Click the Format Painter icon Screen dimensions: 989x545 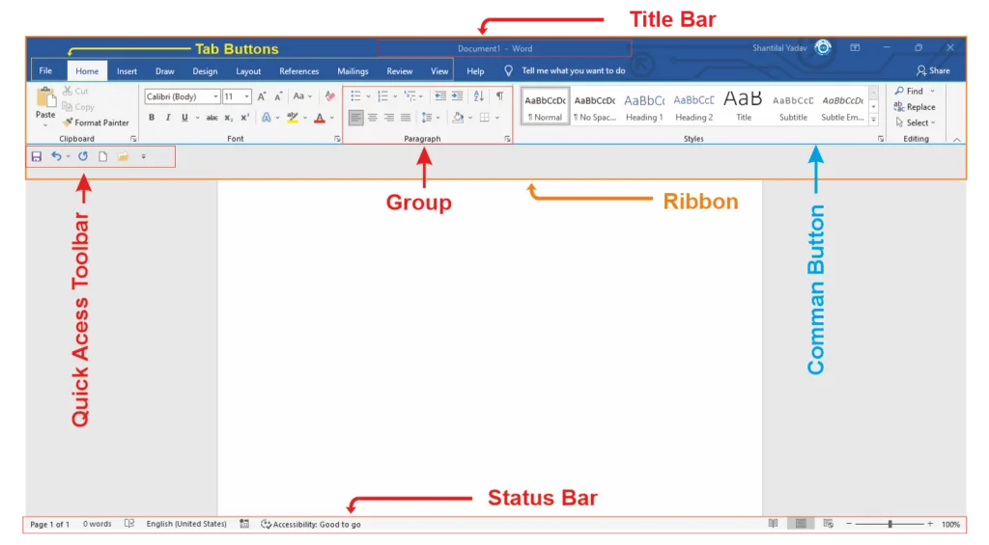[68, 123]
